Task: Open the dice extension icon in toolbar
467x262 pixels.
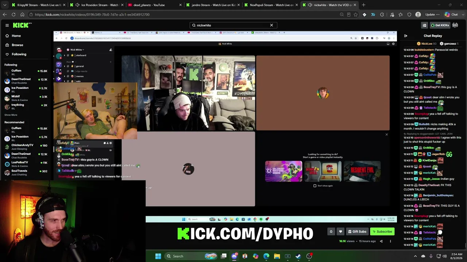Action: (364, 15)
